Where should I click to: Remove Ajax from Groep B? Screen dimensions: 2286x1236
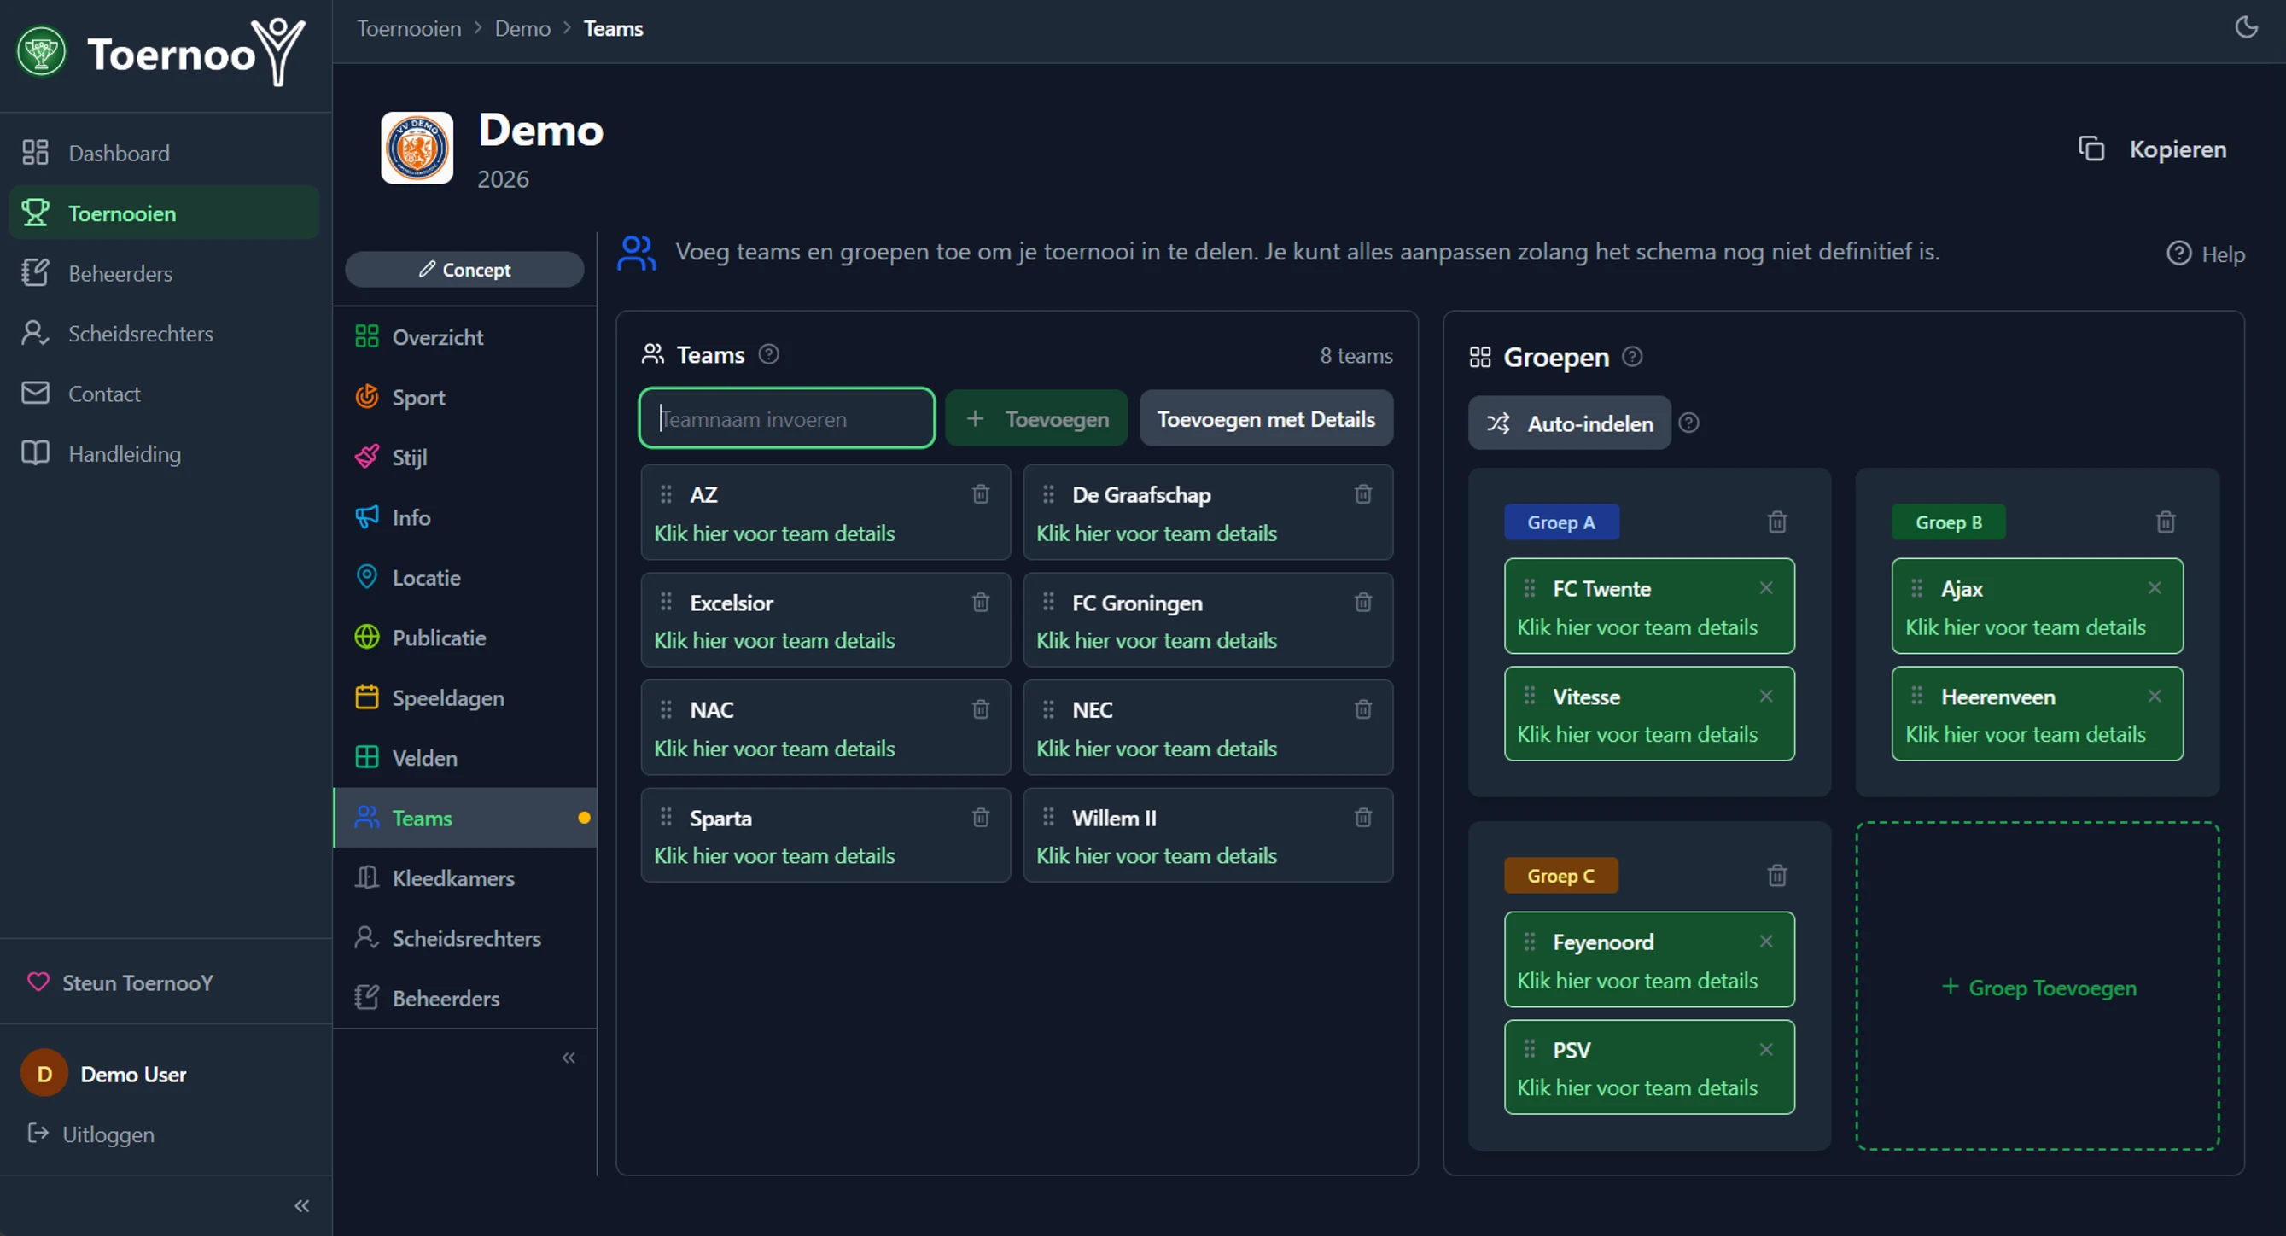[x=2154, y=587]
